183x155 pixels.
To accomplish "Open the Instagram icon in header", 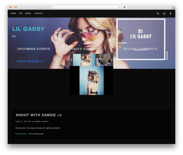I will [164, 14].
